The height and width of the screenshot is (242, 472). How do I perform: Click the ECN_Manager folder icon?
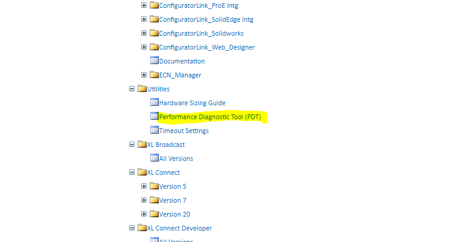click(154, 74)
